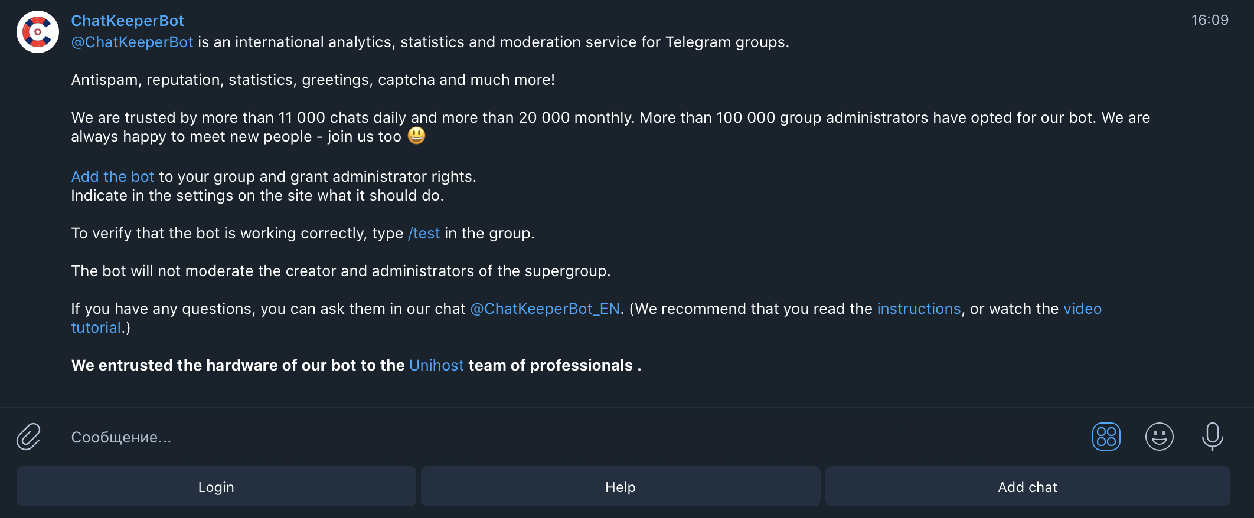Screen dimensions: 1254x518
Task: Click the bold hardware sponsor sentence text
Action: pos(356,365)
